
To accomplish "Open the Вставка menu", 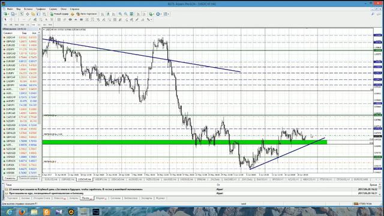I will pyautogui.click(x=28, y=9).
